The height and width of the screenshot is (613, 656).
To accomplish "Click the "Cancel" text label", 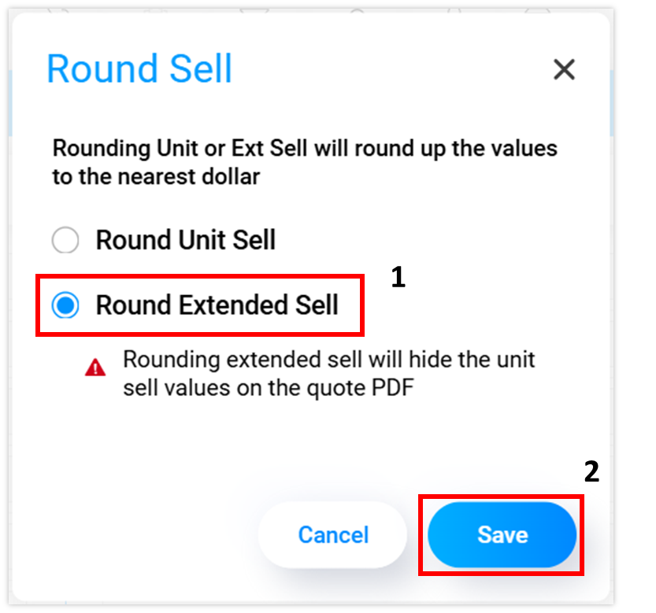I will (332, 535).
